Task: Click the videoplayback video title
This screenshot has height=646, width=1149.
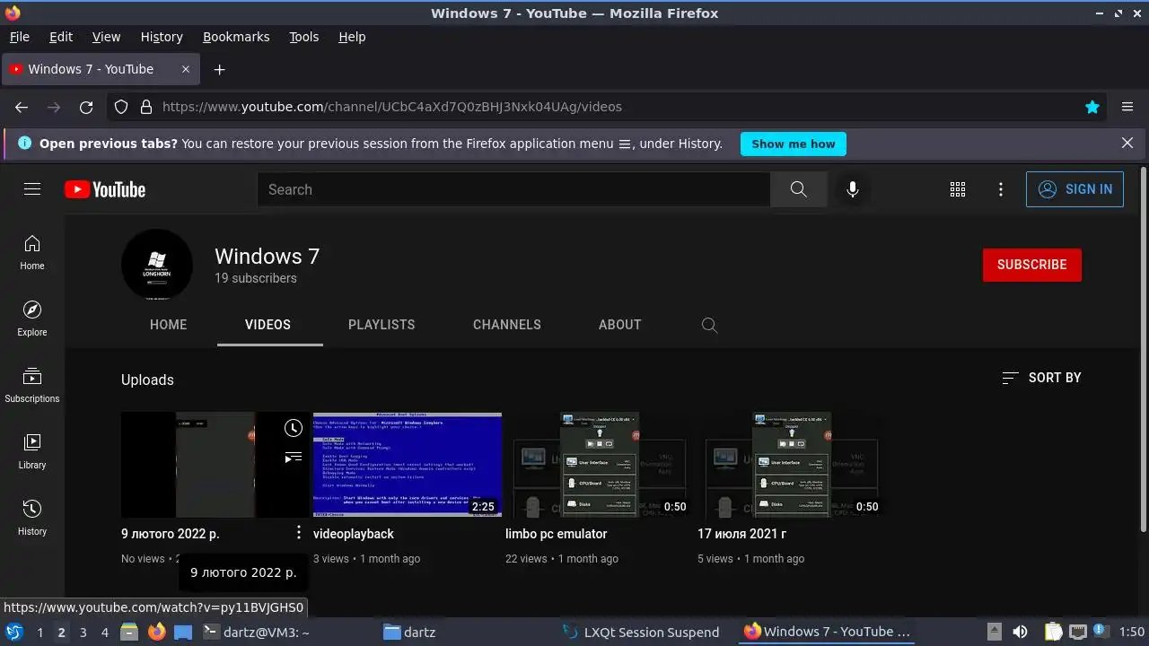Action: (x=354, y=534)
